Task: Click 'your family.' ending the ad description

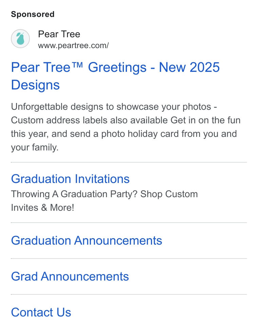Action: 35,147
